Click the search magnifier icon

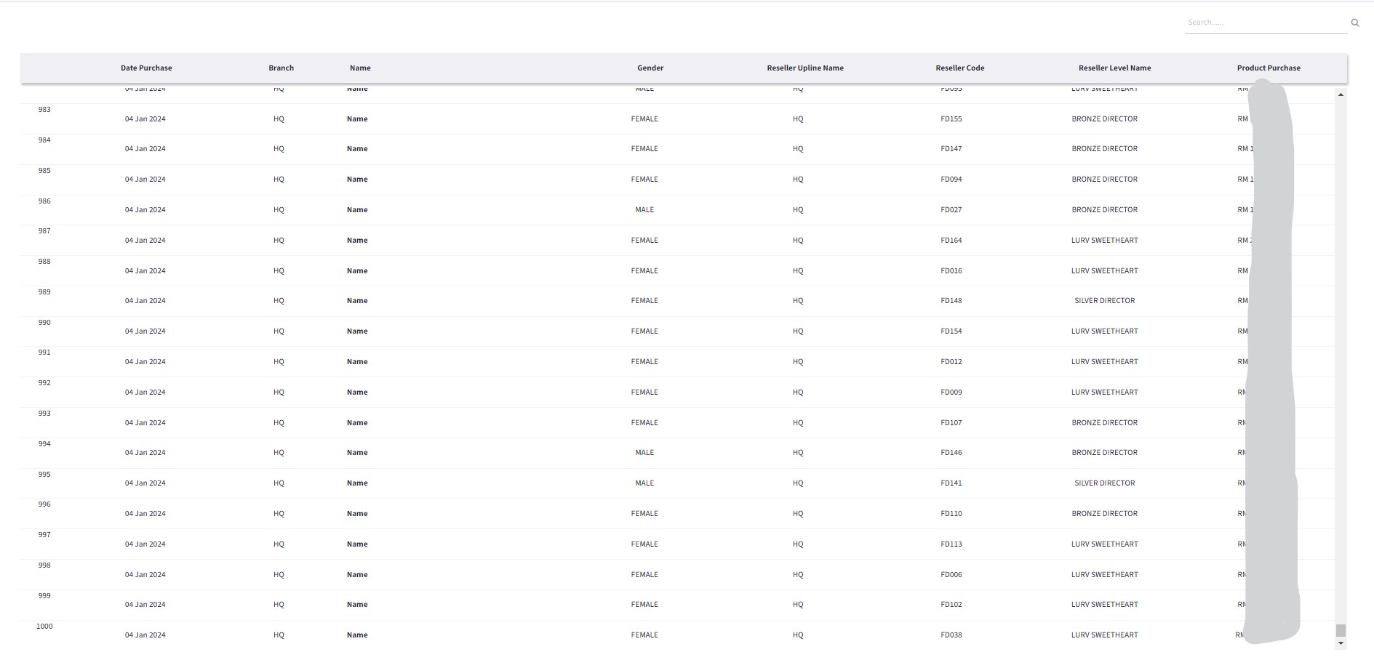(1355, 23)
